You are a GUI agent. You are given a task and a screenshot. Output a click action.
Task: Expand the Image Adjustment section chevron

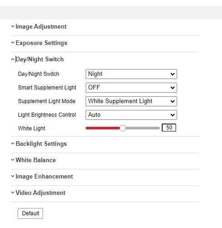[x=13, y=26]
